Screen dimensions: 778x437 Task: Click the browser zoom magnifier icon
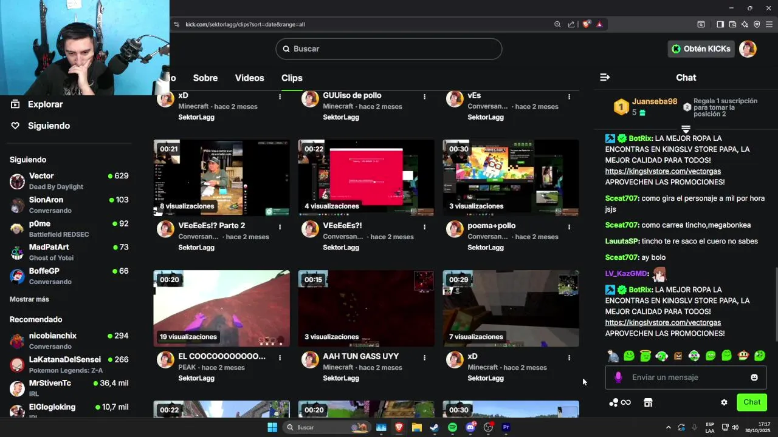pyautogui.click(x=557, y=24)
